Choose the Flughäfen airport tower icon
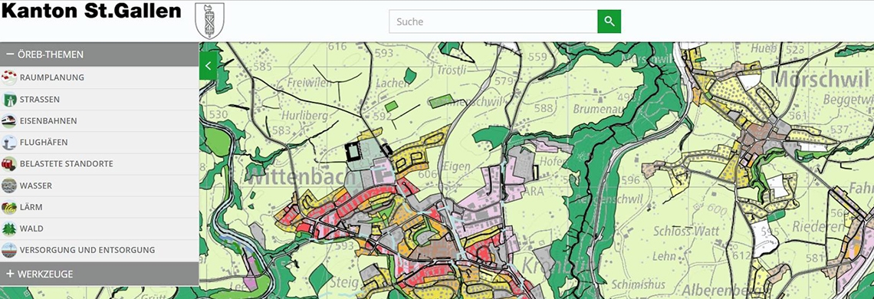 pyautogui.click(x=9, y=143)
